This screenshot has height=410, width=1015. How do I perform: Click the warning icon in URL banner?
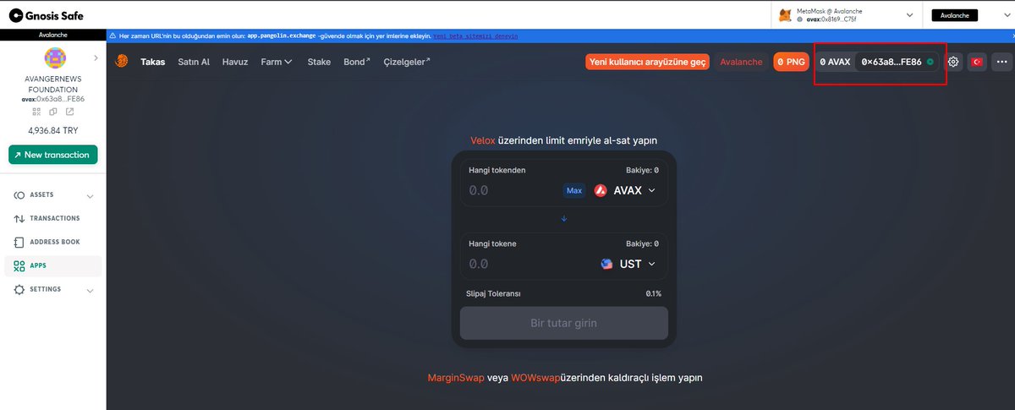coord(112,36)
